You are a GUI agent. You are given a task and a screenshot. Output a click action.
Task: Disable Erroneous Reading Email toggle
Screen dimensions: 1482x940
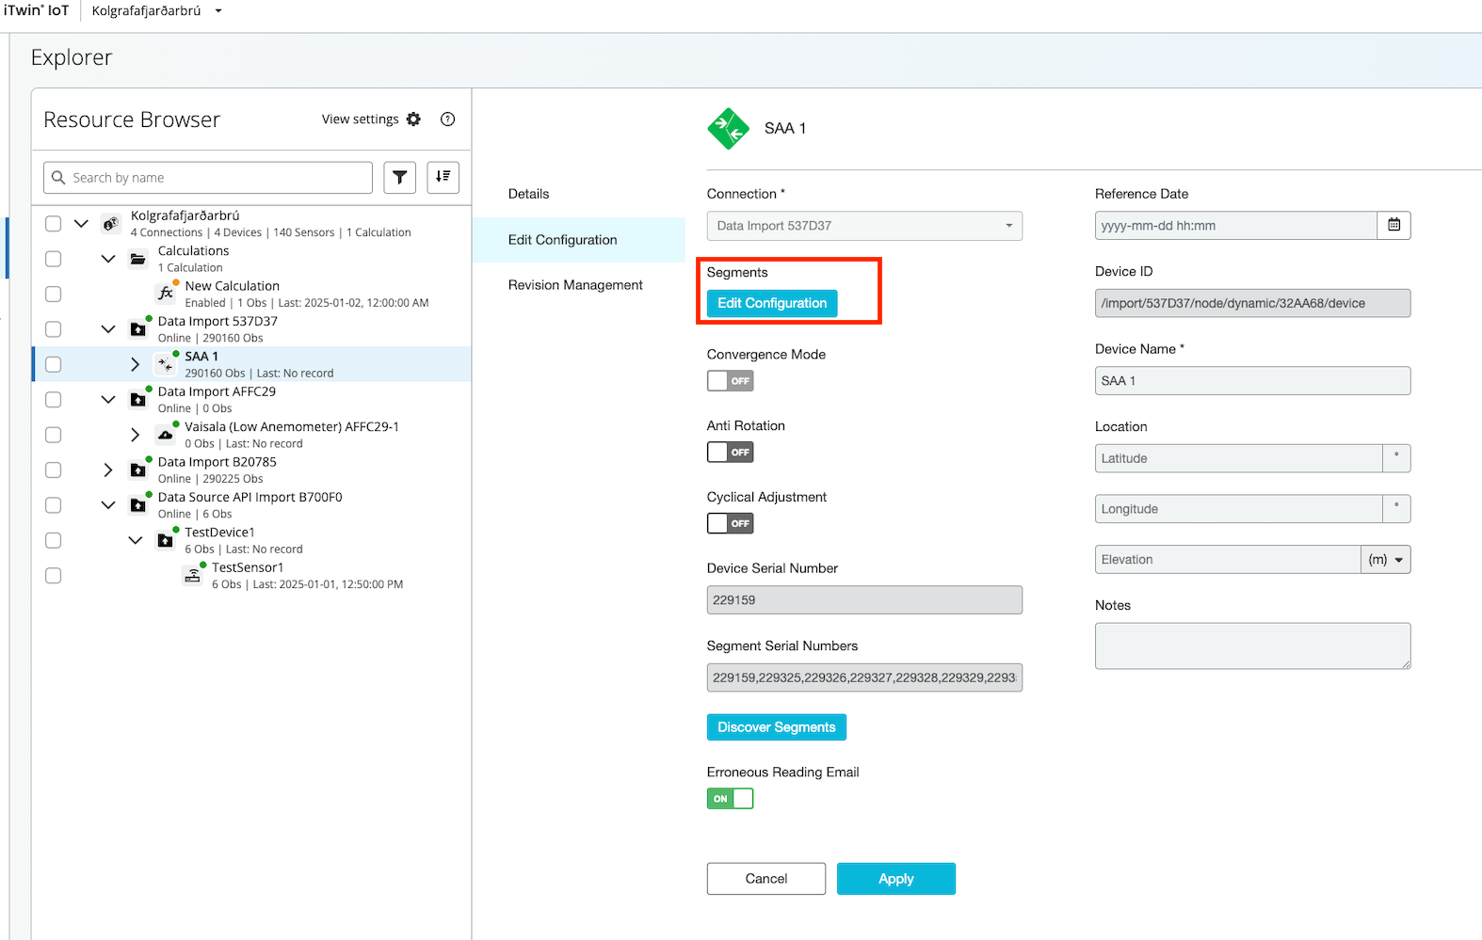731,799
